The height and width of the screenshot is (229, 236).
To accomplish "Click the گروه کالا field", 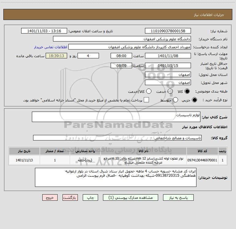I will pyautogui.click(x=117, y=138).
